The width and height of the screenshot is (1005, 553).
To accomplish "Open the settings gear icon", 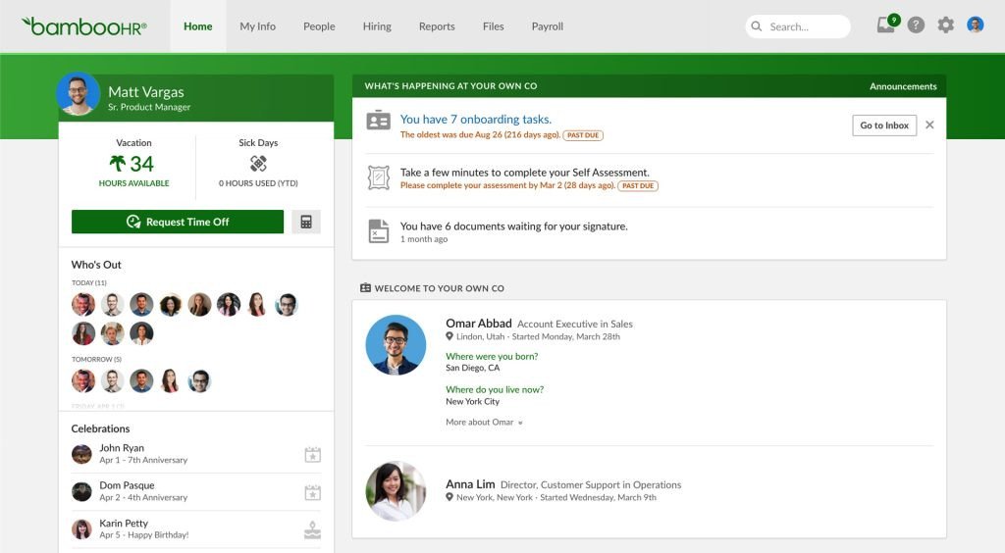I will pyautogui.click(x=945, y=25).
